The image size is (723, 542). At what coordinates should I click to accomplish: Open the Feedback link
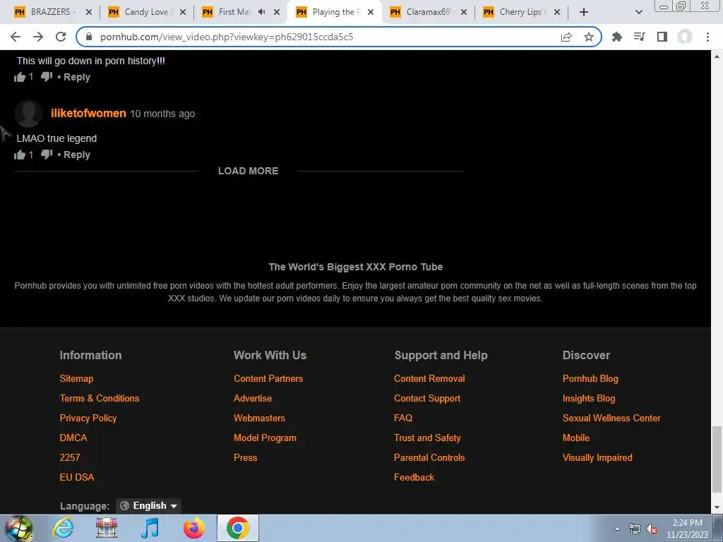coord(414,478)
